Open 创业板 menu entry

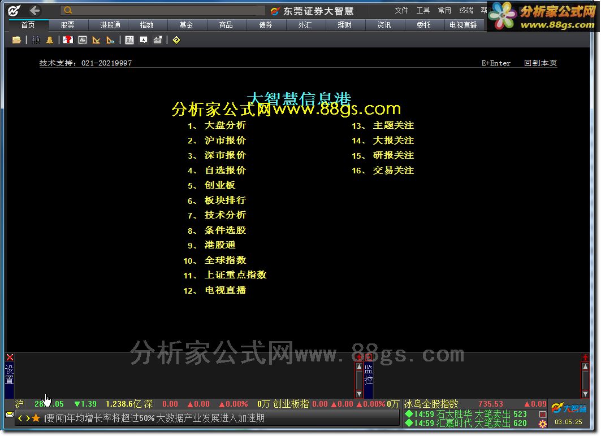pos(219,185)
